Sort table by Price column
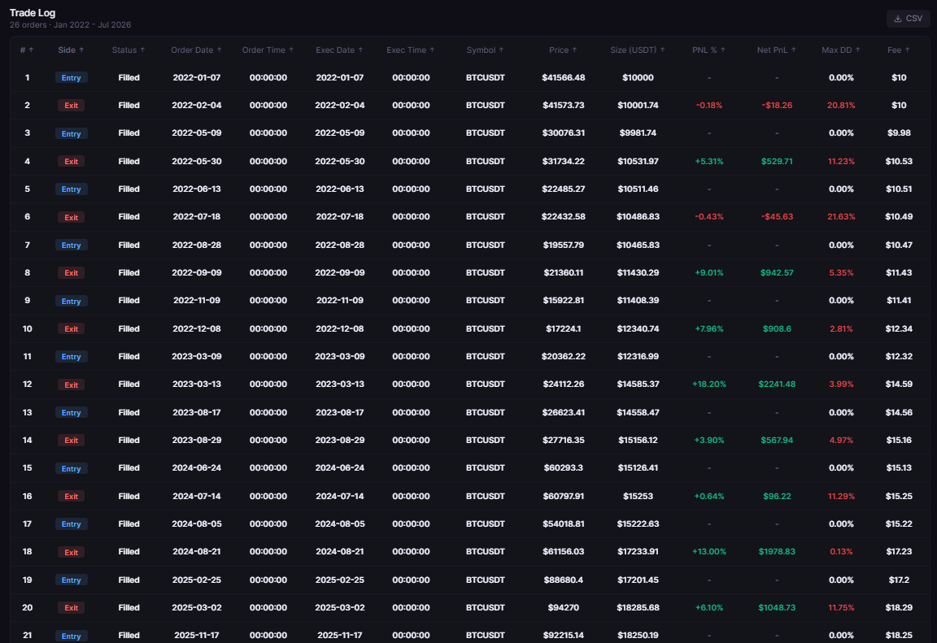 (563, 50)
